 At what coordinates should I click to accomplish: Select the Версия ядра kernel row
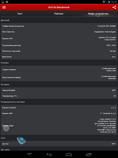(59, 126)
